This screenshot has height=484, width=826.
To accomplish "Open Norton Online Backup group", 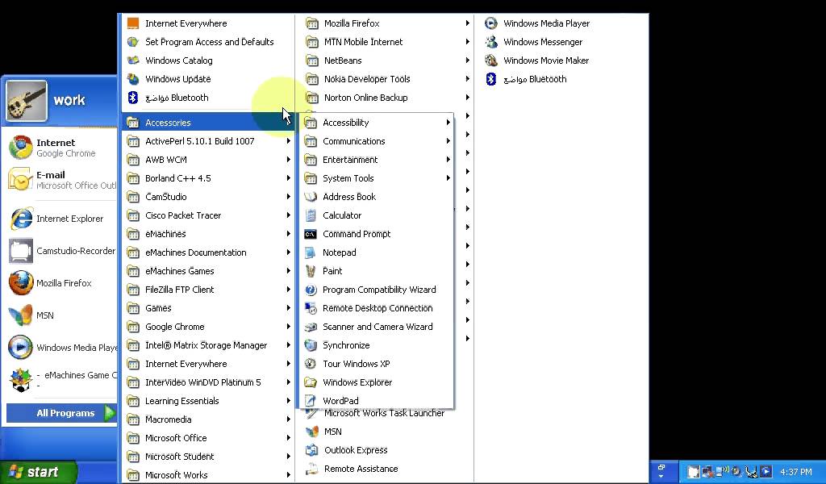I will coord(387,98).
